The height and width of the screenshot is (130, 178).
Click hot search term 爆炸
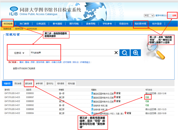pyautogui.click(x=48, y=62)
